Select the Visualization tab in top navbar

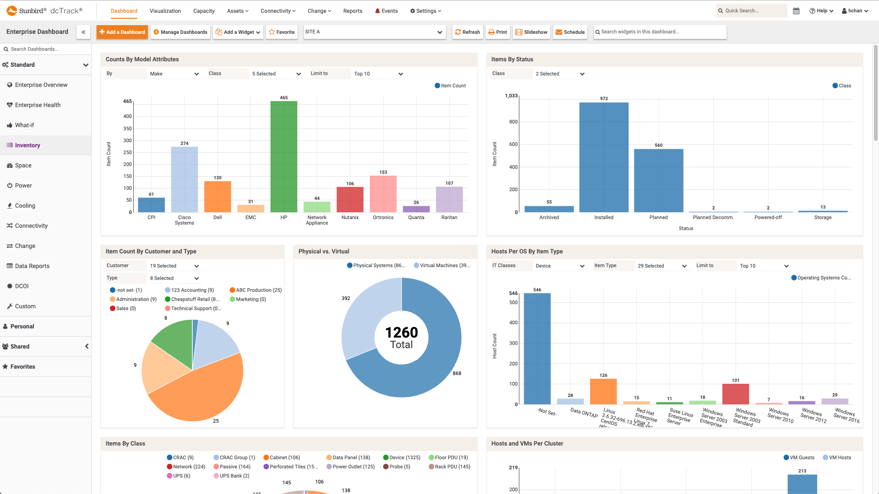(x=164, y=11)
